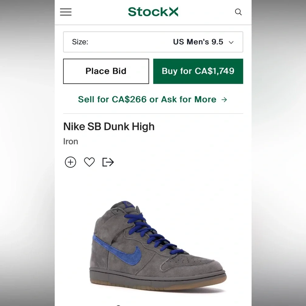306x306 pixels.
Task: Buy the sneaker for CA$1,749
Action: (198, 71)
